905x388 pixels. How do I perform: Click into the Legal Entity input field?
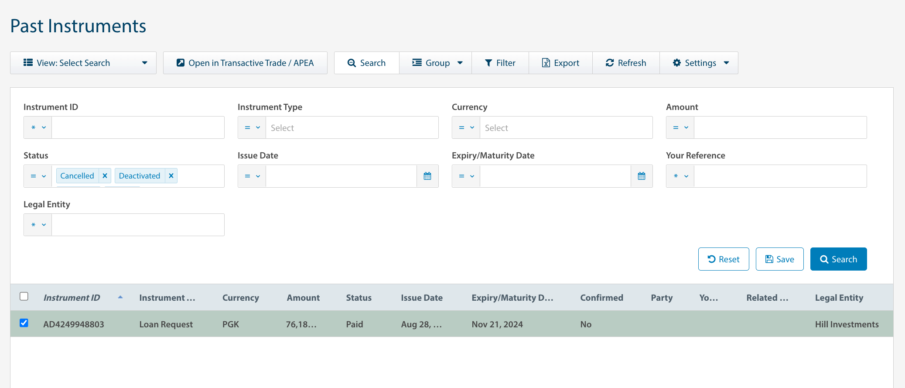point(138,225)
